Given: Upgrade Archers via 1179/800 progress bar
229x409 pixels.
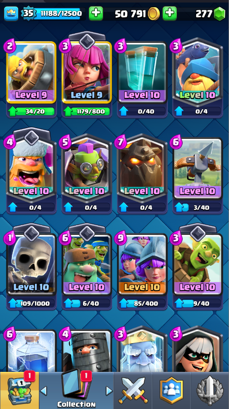Looking at the screenshot, I should pyautogui.click(x=86, y=112).
